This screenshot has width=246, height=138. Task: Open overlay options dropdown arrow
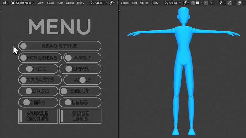[244, 3]
